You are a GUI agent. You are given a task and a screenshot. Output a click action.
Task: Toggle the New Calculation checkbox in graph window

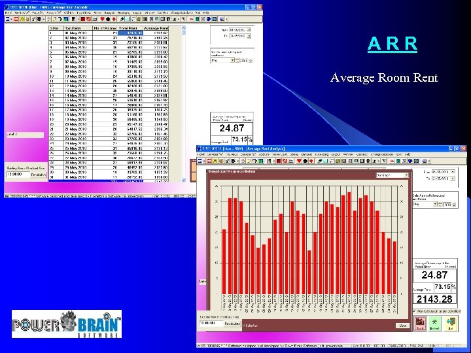pyautogui.click(x=415, y=311)
